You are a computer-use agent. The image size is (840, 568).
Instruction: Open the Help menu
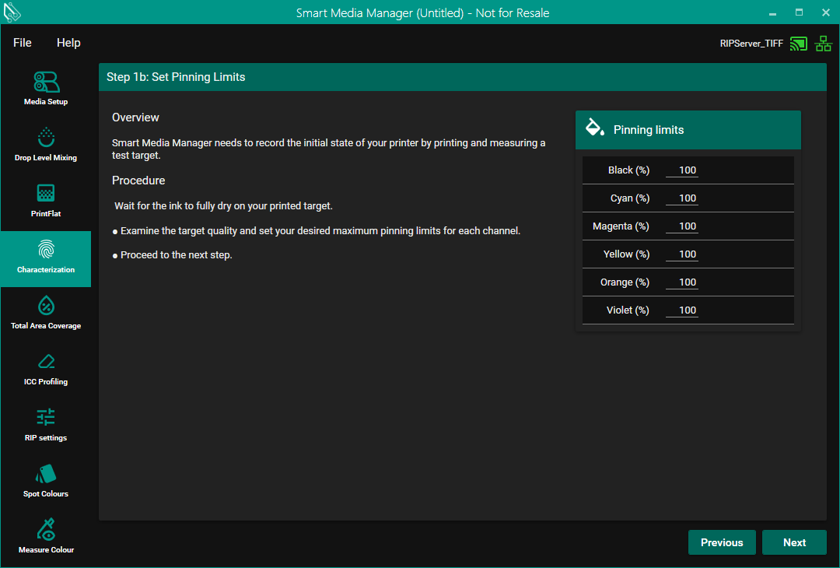point(68,43)
